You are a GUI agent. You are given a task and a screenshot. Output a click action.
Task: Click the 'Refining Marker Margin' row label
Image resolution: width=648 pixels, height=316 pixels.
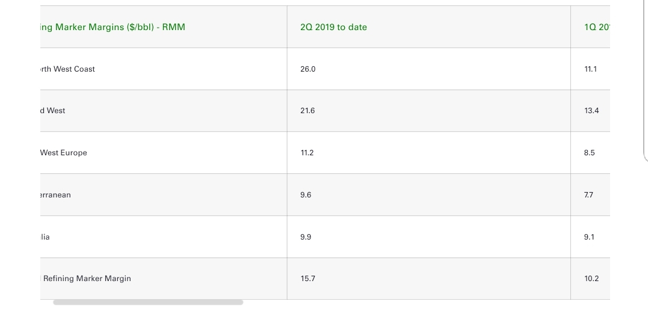(x=87, y=279)
